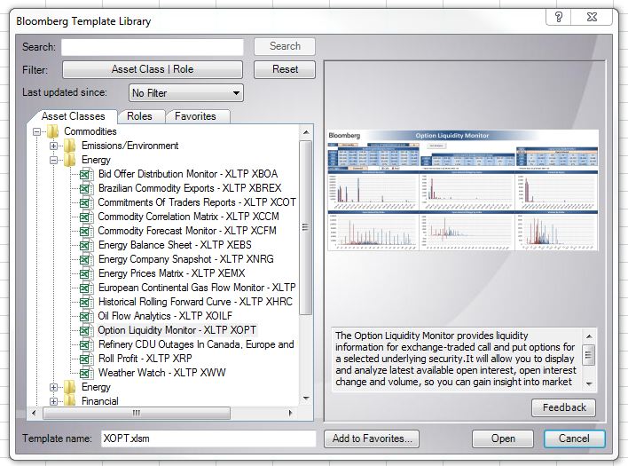Click the Excel icon beside Roll Profit
The image size is (628, 466).
[87, 359]
